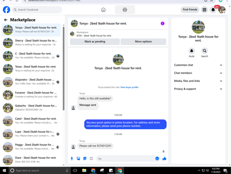Click the 'Please call me 9376015291' message
This screenshot has width=231, height=174.
(x=95, y=146)
